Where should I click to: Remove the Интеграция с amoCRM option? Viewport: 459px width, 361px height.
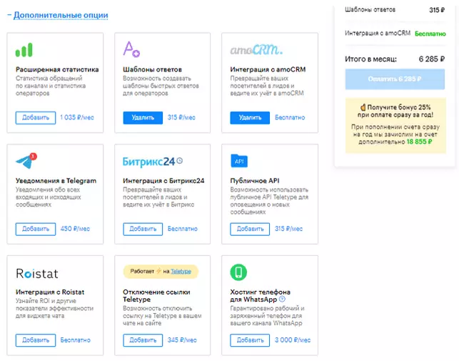[250, 118]
